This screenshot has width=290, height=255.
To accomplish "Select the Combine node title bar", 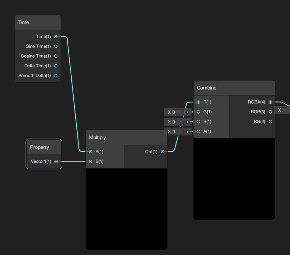I will point(234,88).
